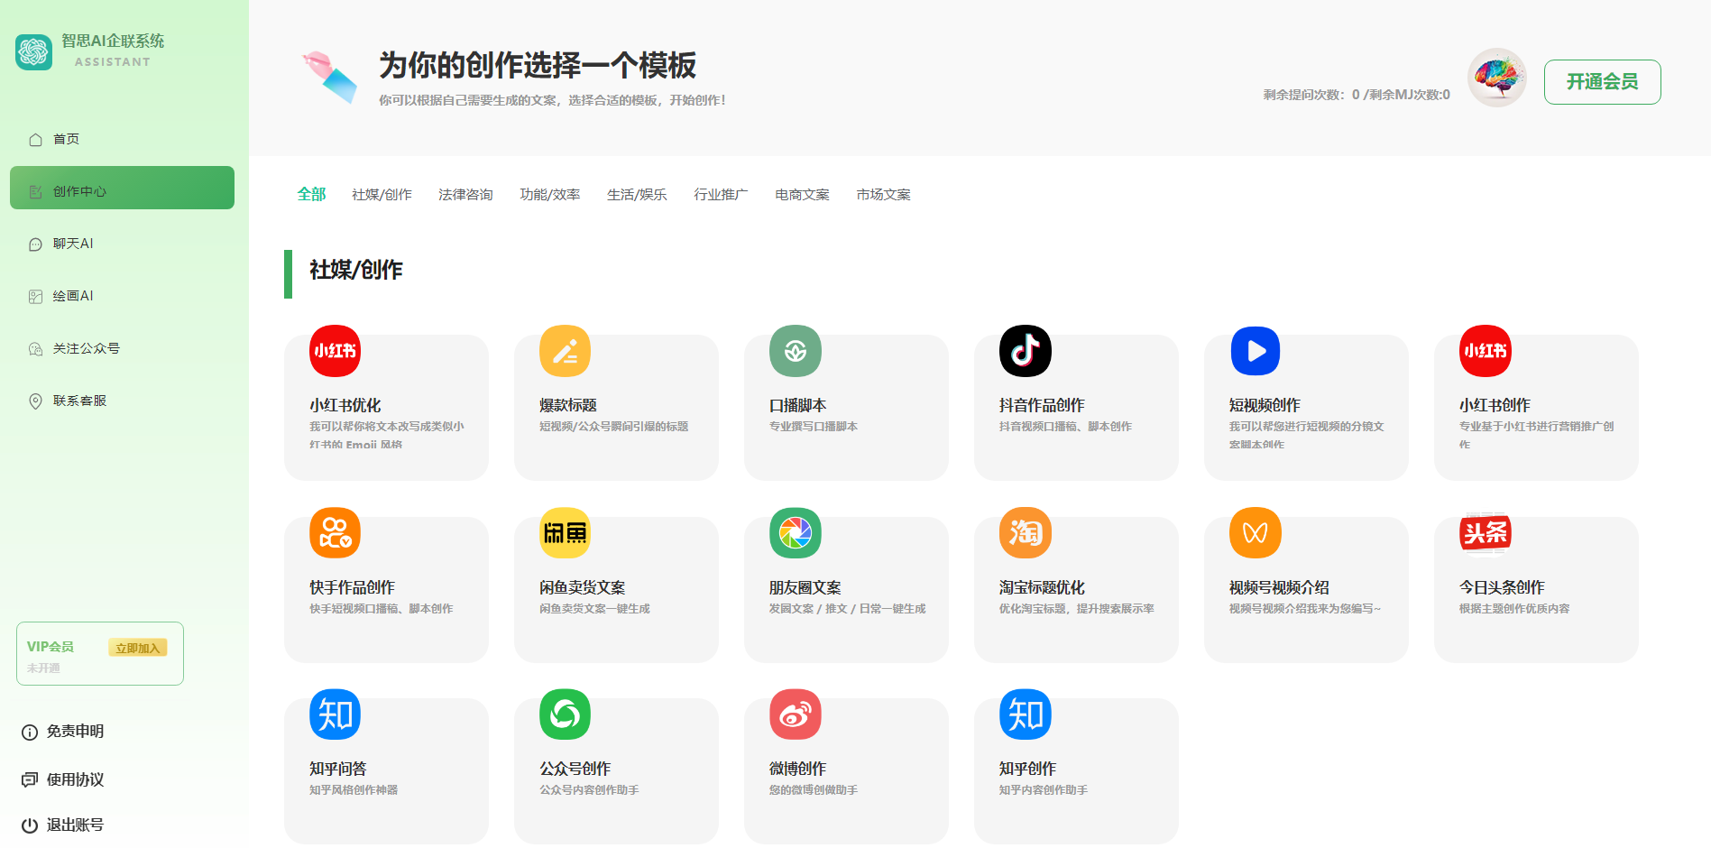The height and width of the screenshot is (848, 1711).
Task: Open the 生活/娱乐 category tab
Action: [637, 195]
